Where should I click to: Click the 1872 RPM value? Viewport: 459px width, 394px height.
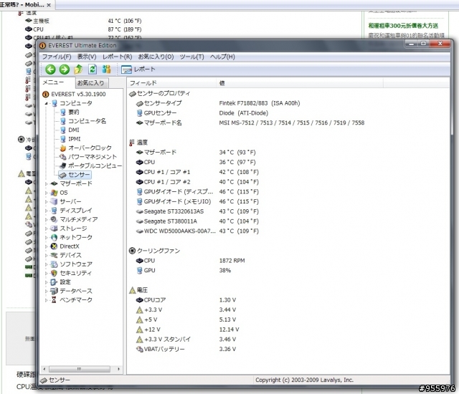click(x=232, y=261)
